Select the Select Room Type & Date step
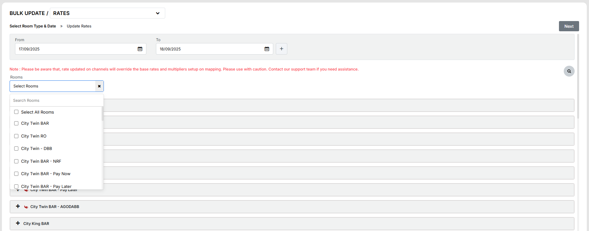Image resolution: width=589 pixels, height=231 pixels. tap(33, 26)
